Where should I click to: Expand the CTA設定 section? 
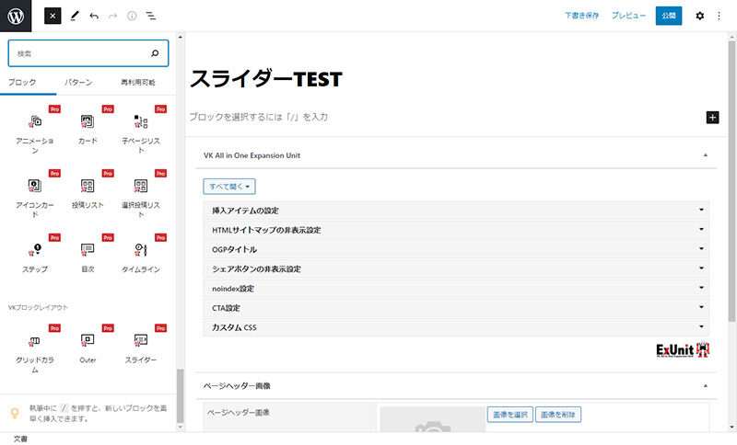[x=456, y=308]
